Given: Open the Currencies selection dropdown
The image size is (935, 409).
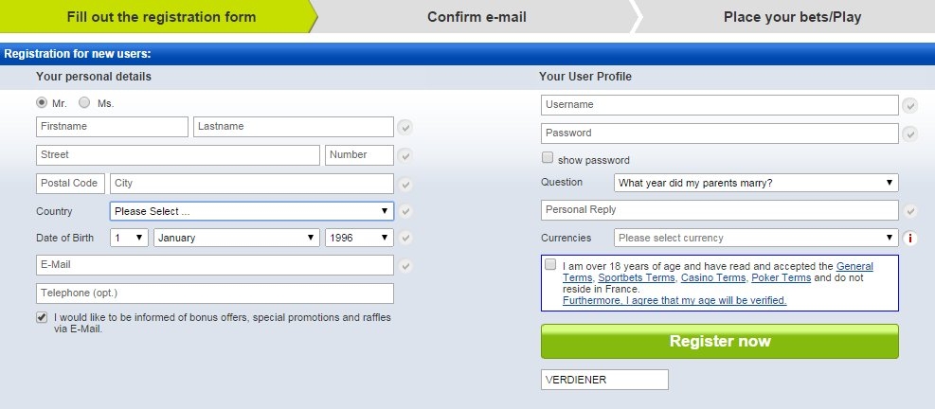Looking at the screenshot, I should [756, 239].
